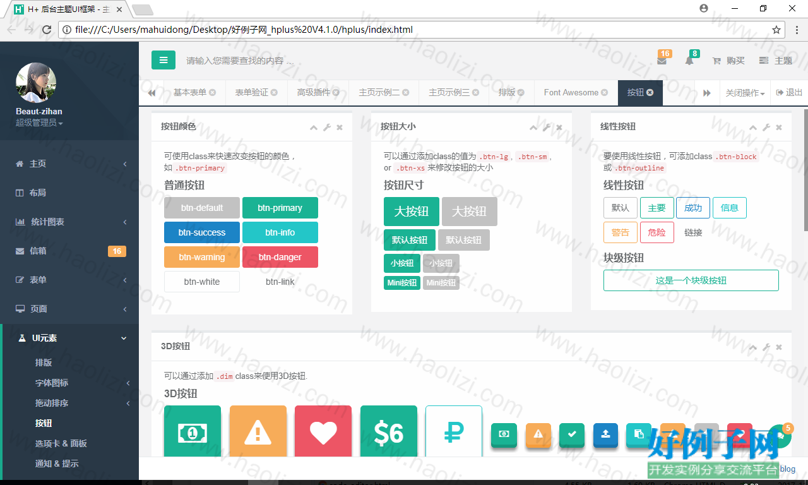Click the 退出 logout link
The height and width of the screenshot is (485, 808).
(789, 93)
